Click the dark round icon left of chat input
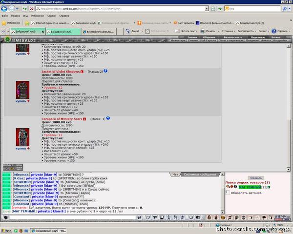 pyautogui.click(x=5, y=217)
